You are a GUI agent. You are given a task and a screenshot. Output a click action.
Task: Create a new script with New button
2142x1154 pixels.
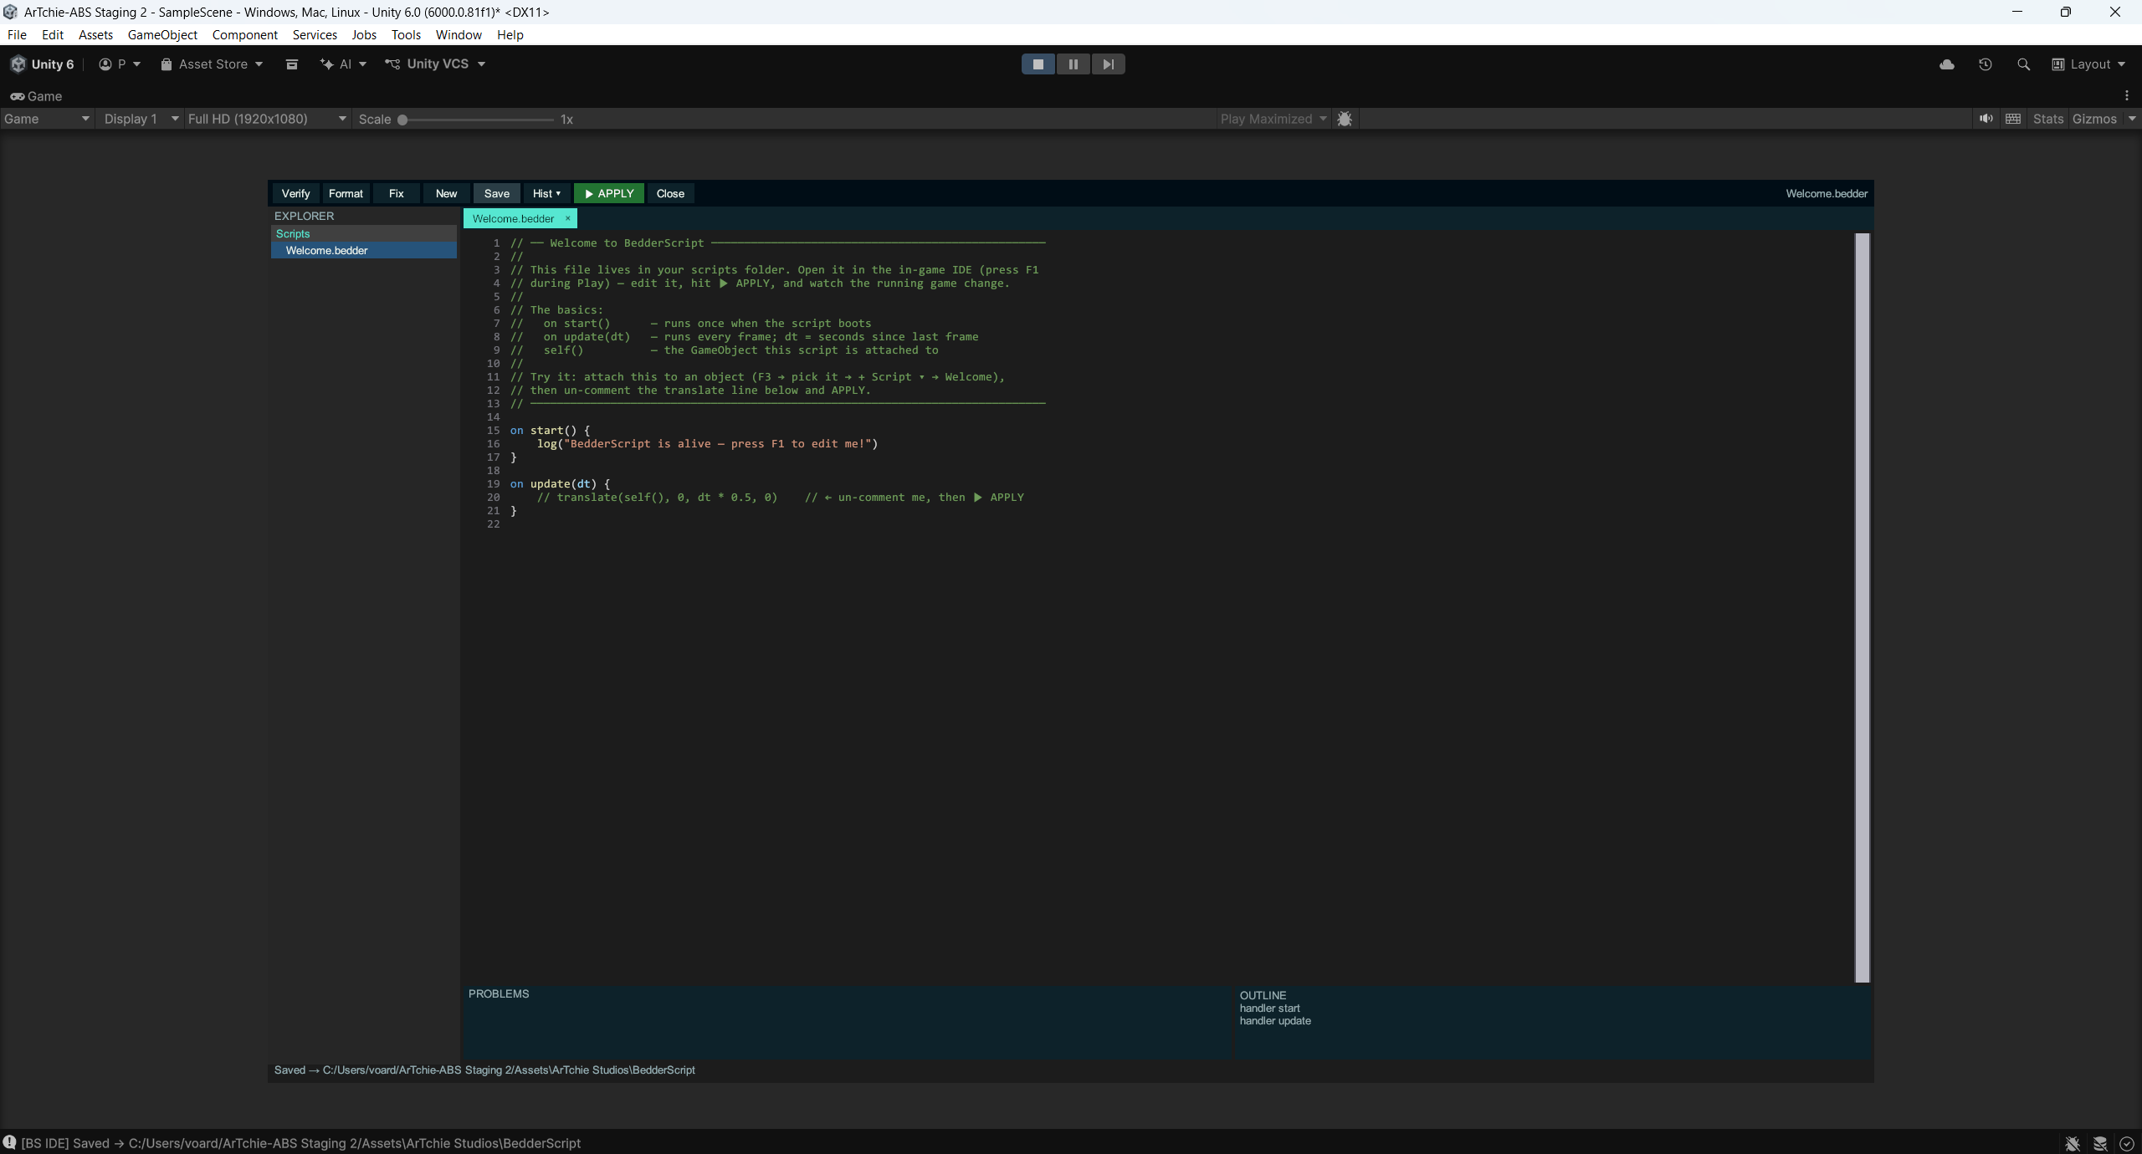pyautogui.click(x=446, y=193)
